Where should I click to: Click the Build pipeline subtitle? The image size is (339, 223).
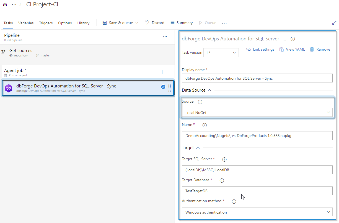click(x=13, y=40)
